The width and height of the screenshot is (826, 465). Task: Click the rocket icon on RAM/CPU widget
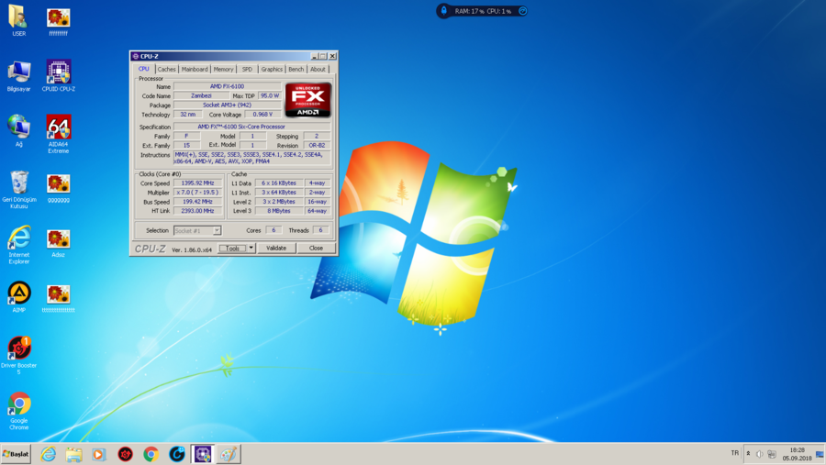pyautogui.click(x=444, y=11)
